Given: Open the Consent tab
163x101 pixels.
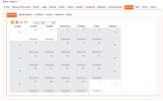Looking at the screenshot, I should 79,7.
